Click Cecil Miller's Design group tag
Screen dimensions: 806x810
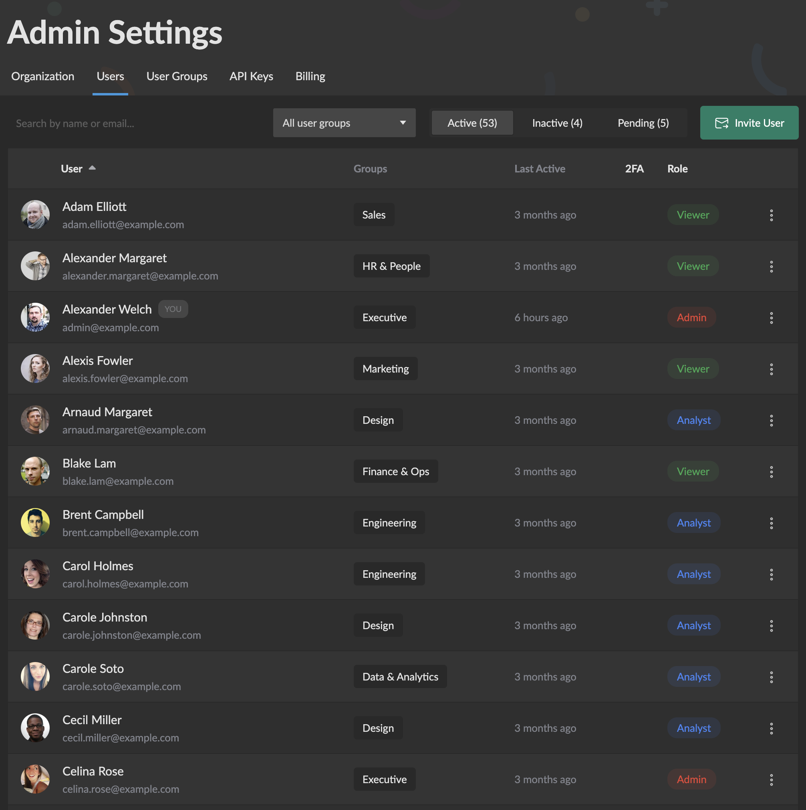tap(378, 728)
